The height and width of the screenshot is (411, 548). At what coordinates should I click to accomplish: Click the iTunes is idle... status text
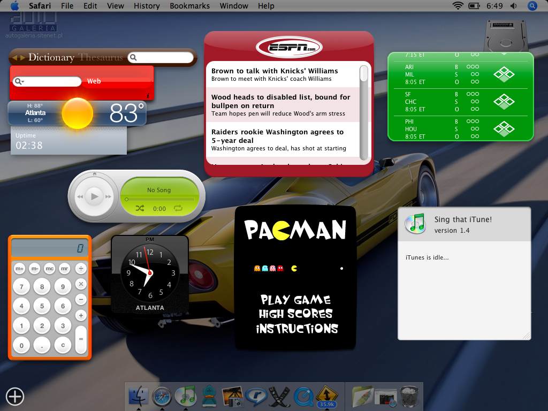[x=427, y=257]
